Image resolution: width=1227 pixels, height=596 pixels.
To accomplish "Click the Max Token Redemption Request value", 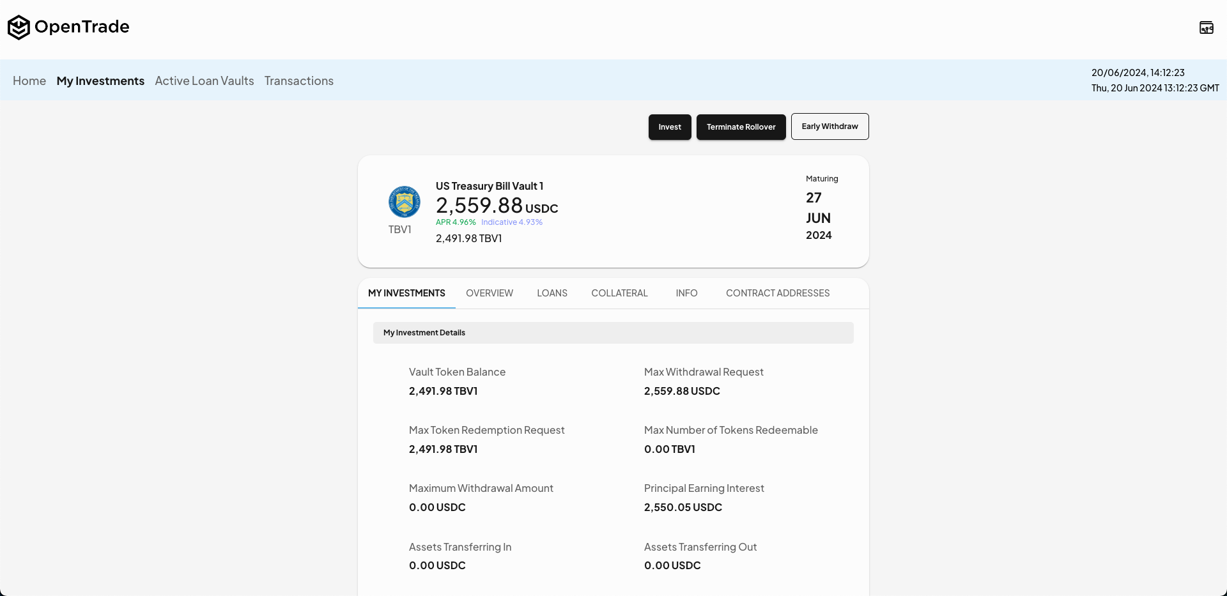I will (444, 449).
